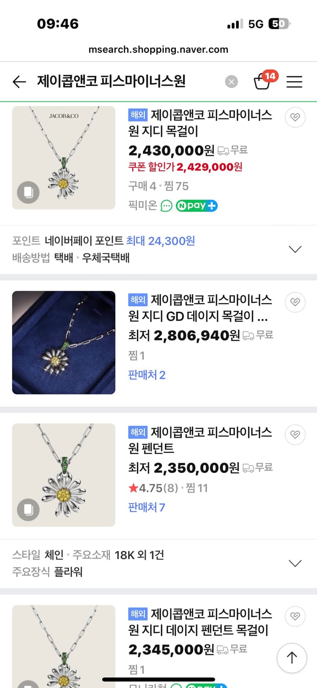This screenshot has height=688, width=317.
Task: Open the hamburger menu
Action: 294,82
